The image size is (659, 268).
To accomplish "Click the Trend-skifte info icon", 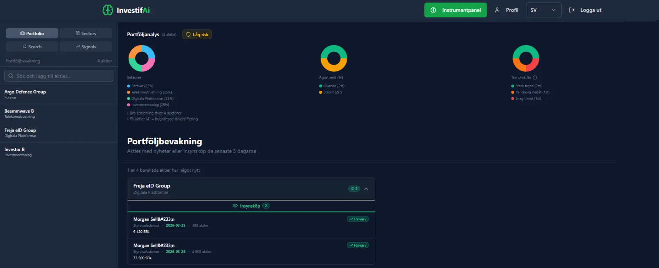I will [535, 77].
